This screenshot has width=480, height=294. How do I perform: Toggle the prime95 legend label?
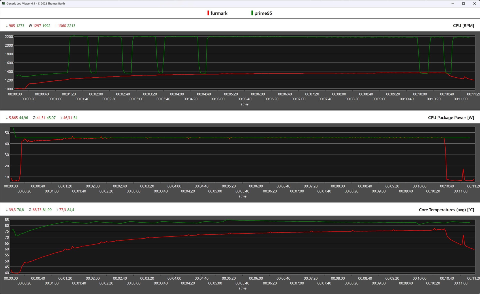(263, 13)
